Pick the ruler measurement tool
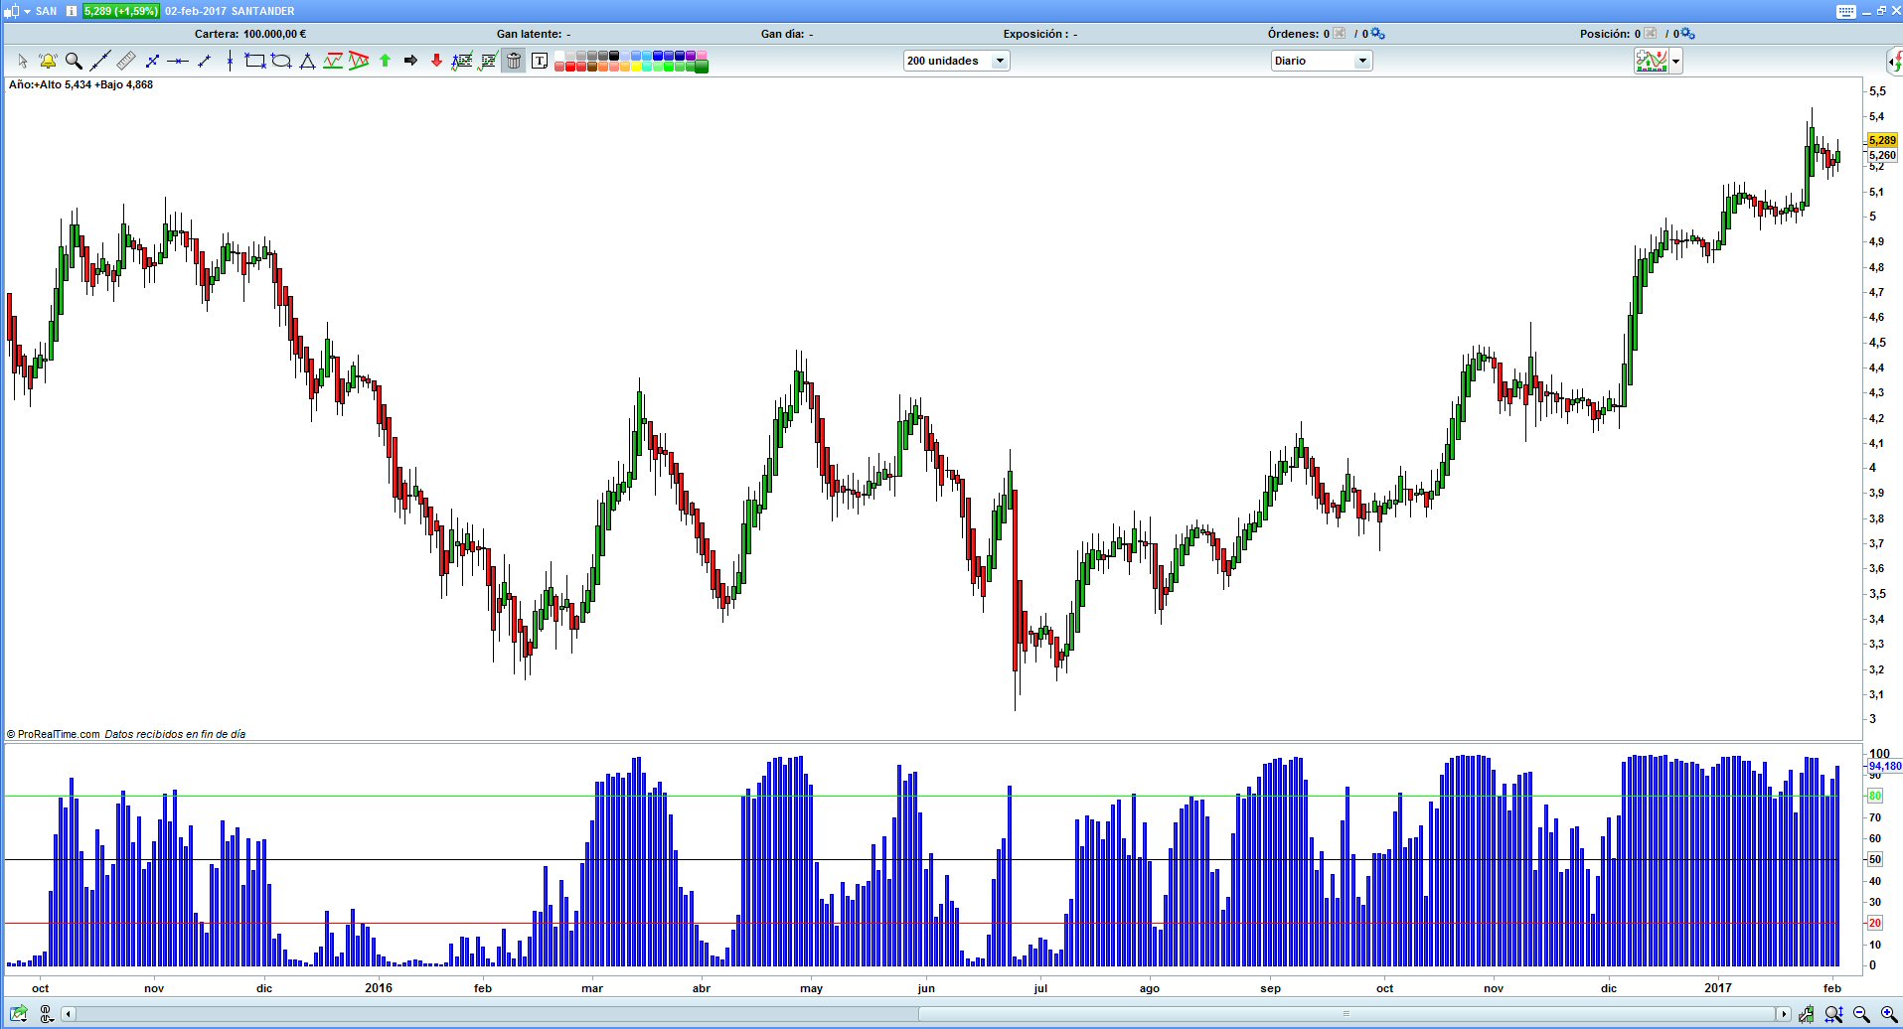This screenshot has width=1903, height=1029. pos(126,62)
